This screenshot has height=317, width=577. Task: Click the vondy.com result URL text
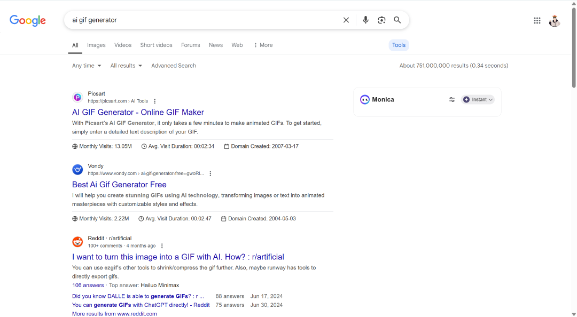tap(146, 173)
